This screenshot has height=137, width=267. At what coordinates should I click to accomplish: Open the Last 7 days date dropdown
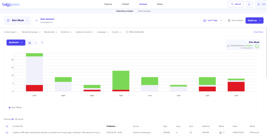click(x=213, y=21)
